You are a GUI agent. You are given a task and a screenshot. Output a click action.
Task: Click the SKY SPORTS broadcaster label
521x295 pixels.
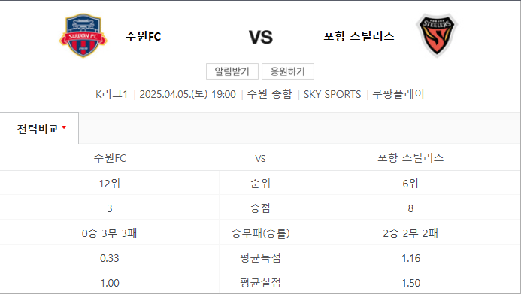pos(332,94)
